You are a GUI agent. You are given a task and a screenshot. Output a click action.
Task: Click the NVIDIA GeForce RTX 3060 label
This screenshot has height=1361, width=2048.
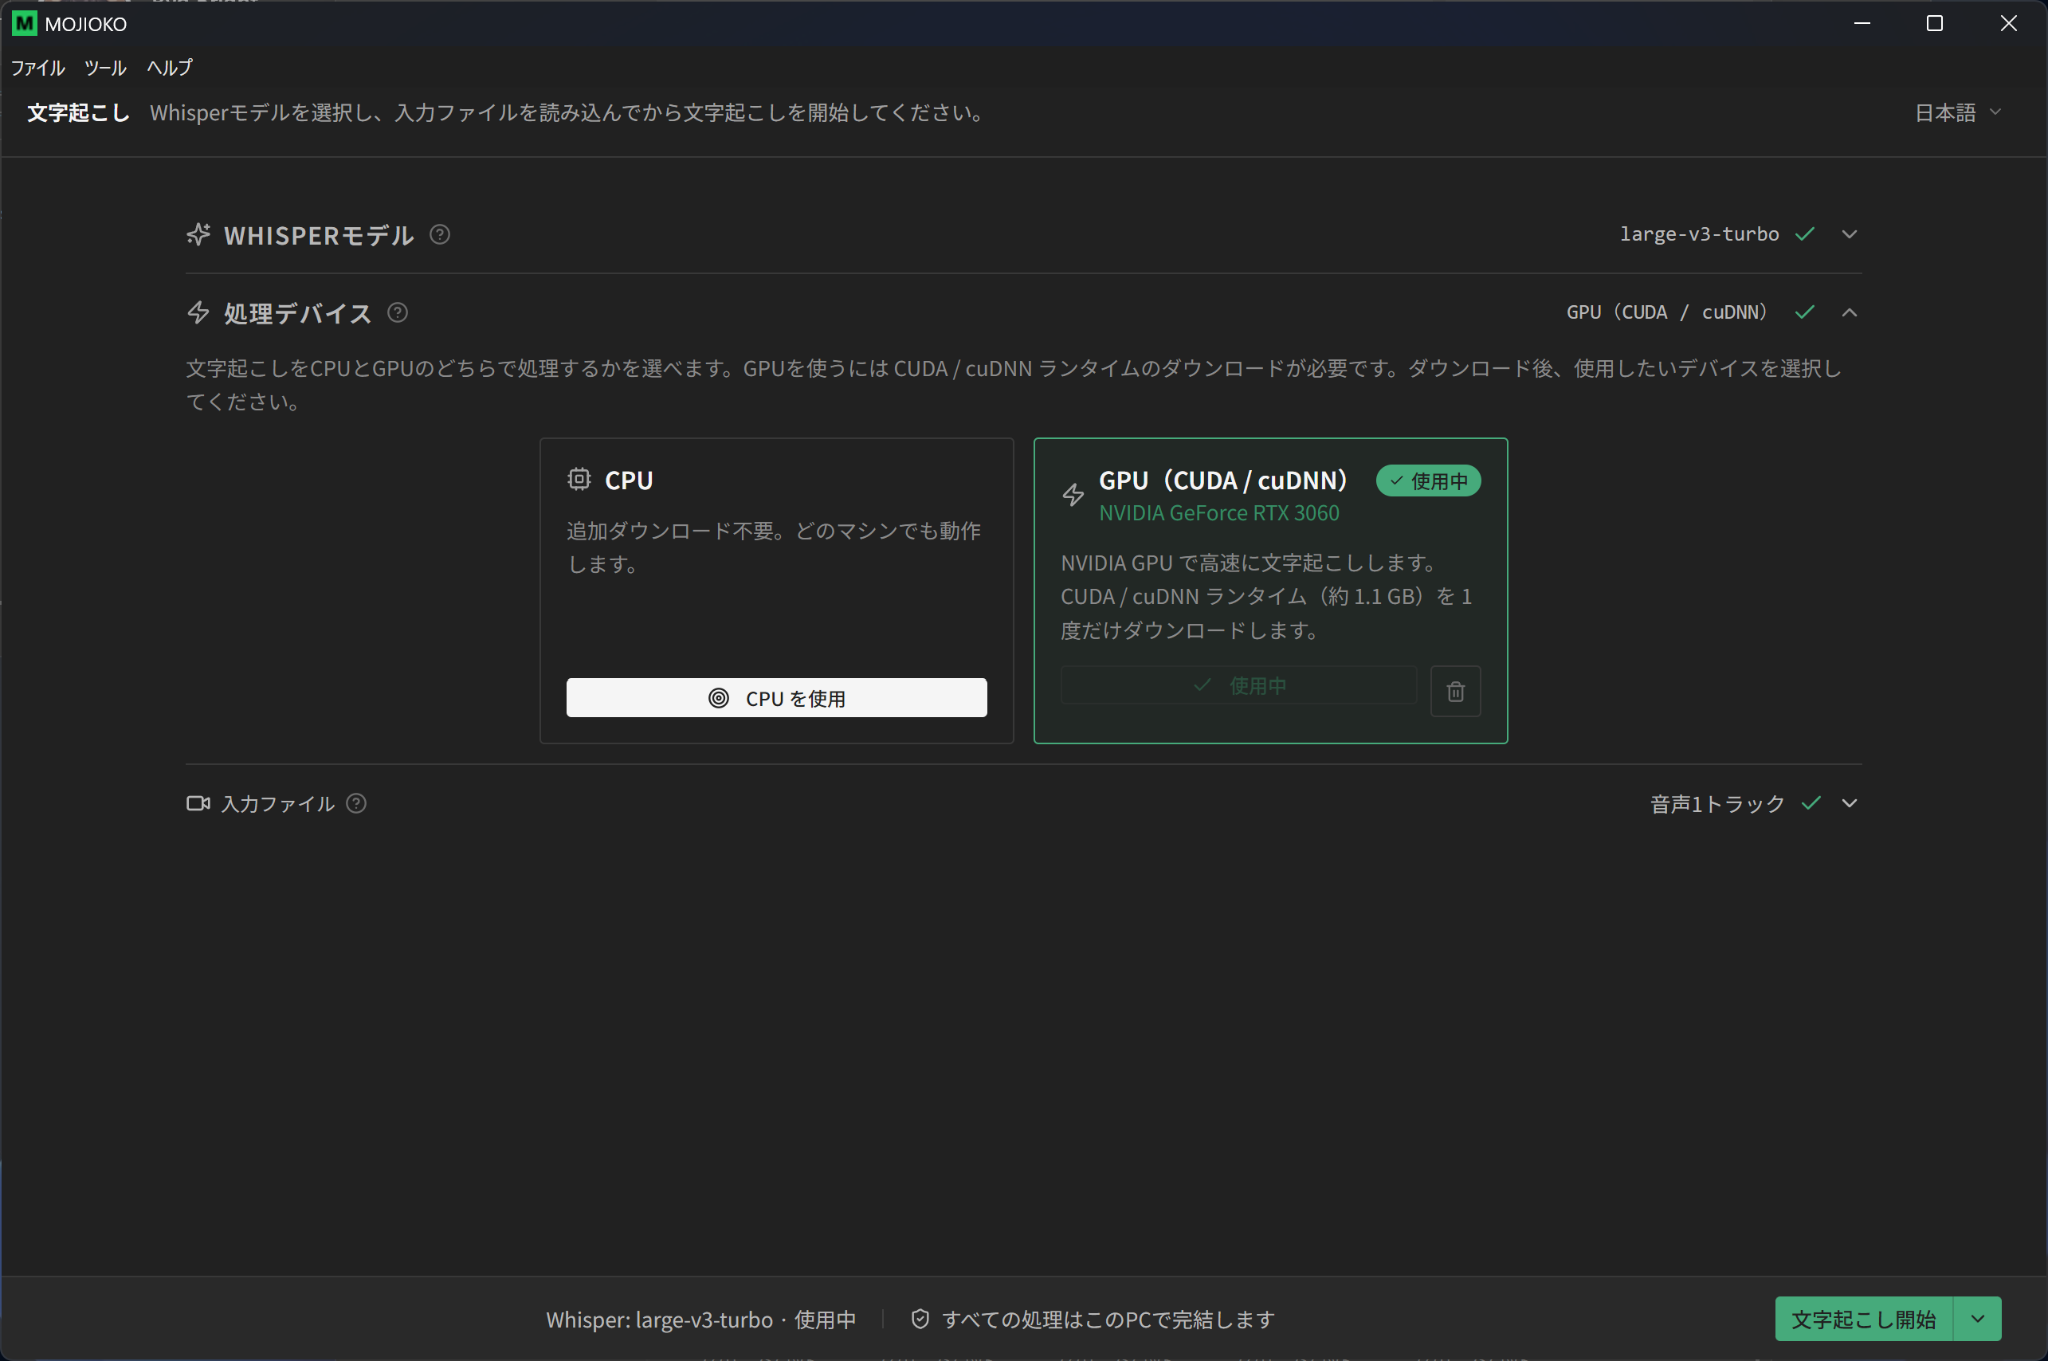coord(1219,513)
